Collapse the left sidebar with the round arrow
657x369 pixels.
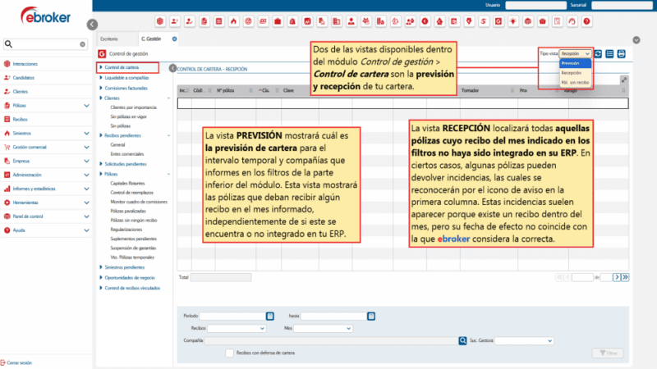[x=92, y=25]
